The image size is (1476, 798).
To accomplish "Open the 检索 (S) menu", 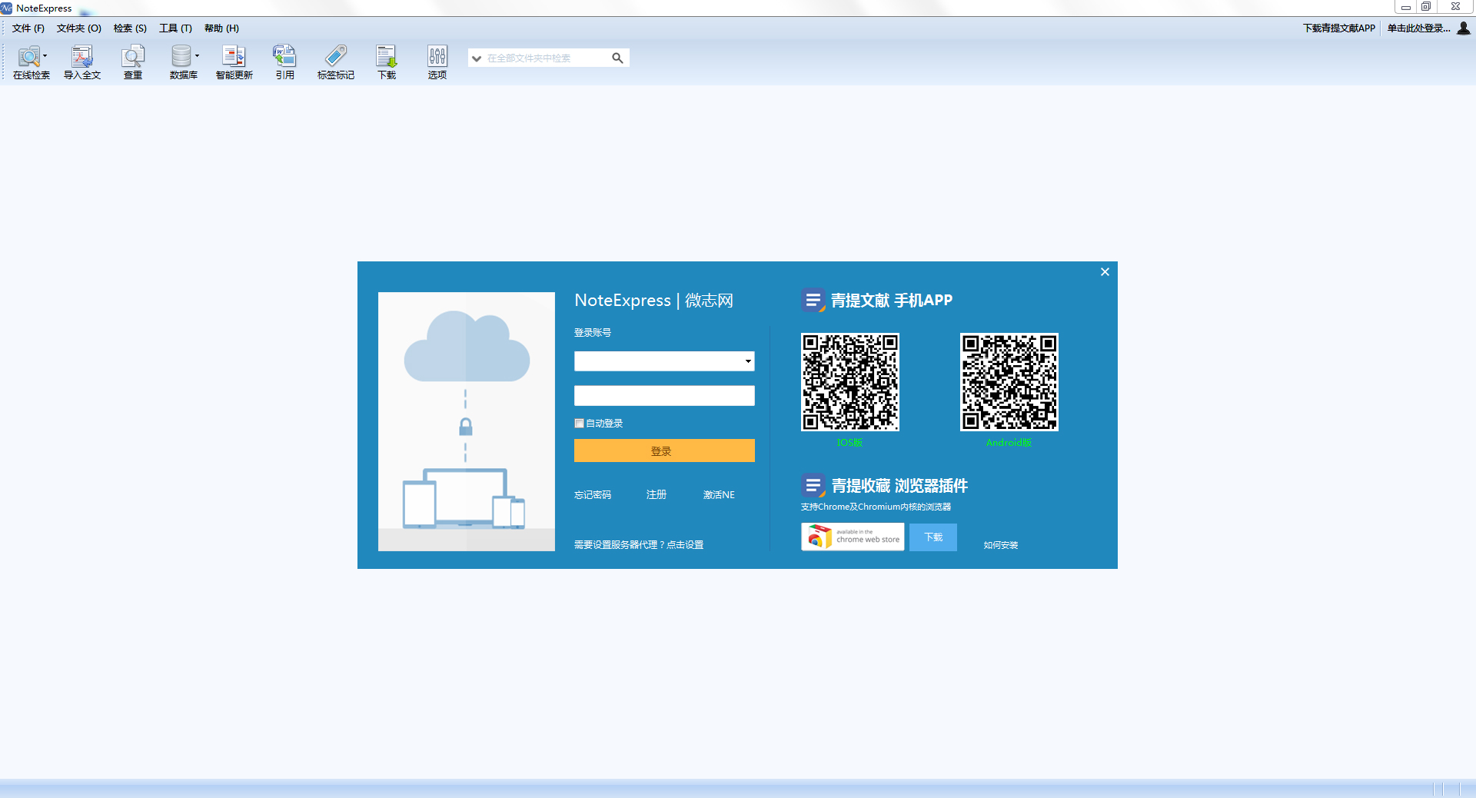I will point(130,28).
